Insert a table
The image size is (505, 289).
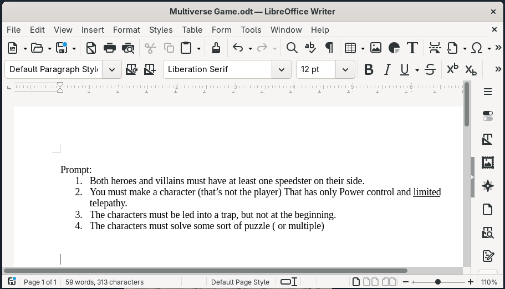point(350,48)
